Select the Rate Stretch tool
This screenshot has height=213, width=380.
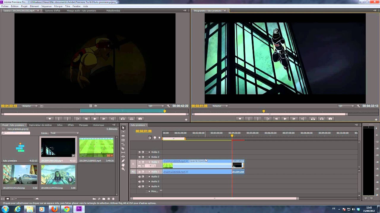(x=123, y=144)
